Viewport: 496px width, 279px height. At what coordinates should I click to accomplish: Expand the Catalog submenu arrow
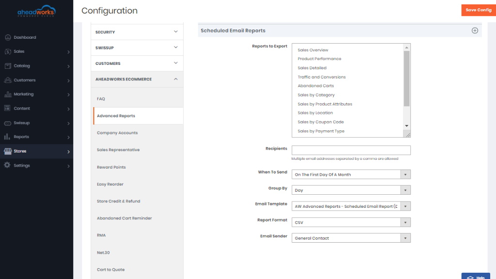click(68, 66)
